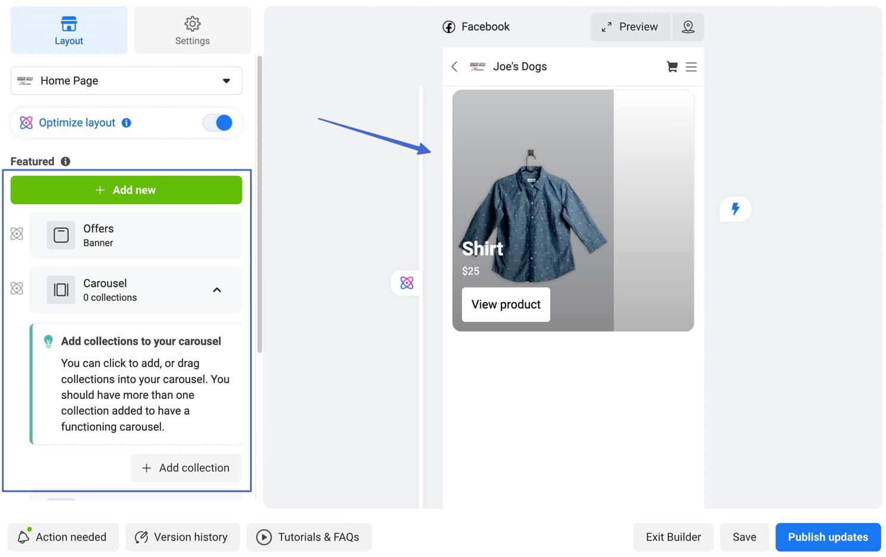Disable the Optimize layout toggle

click(218, 122)
